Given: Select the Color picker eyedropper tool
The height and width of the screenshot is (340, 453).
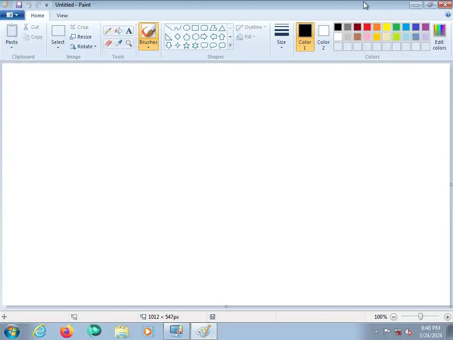Looking at the screenshot, I should coord(119,43).
